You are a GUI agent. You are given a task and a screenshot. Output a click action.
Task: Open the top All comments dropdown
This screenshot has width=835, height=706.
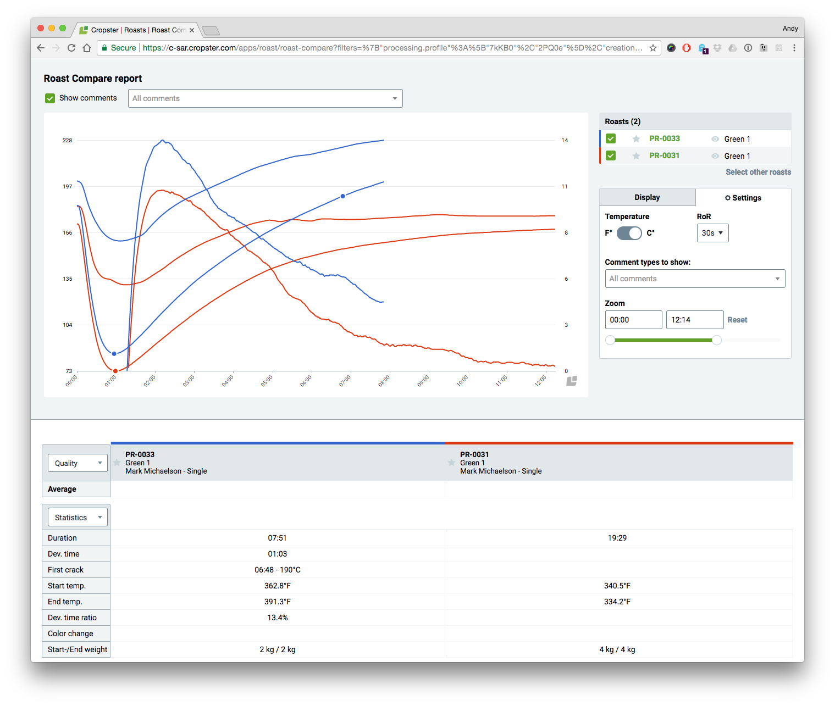tap(266, 98)
